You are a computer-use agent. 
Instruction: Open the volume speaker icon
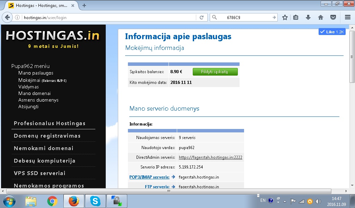click(318, 201)
